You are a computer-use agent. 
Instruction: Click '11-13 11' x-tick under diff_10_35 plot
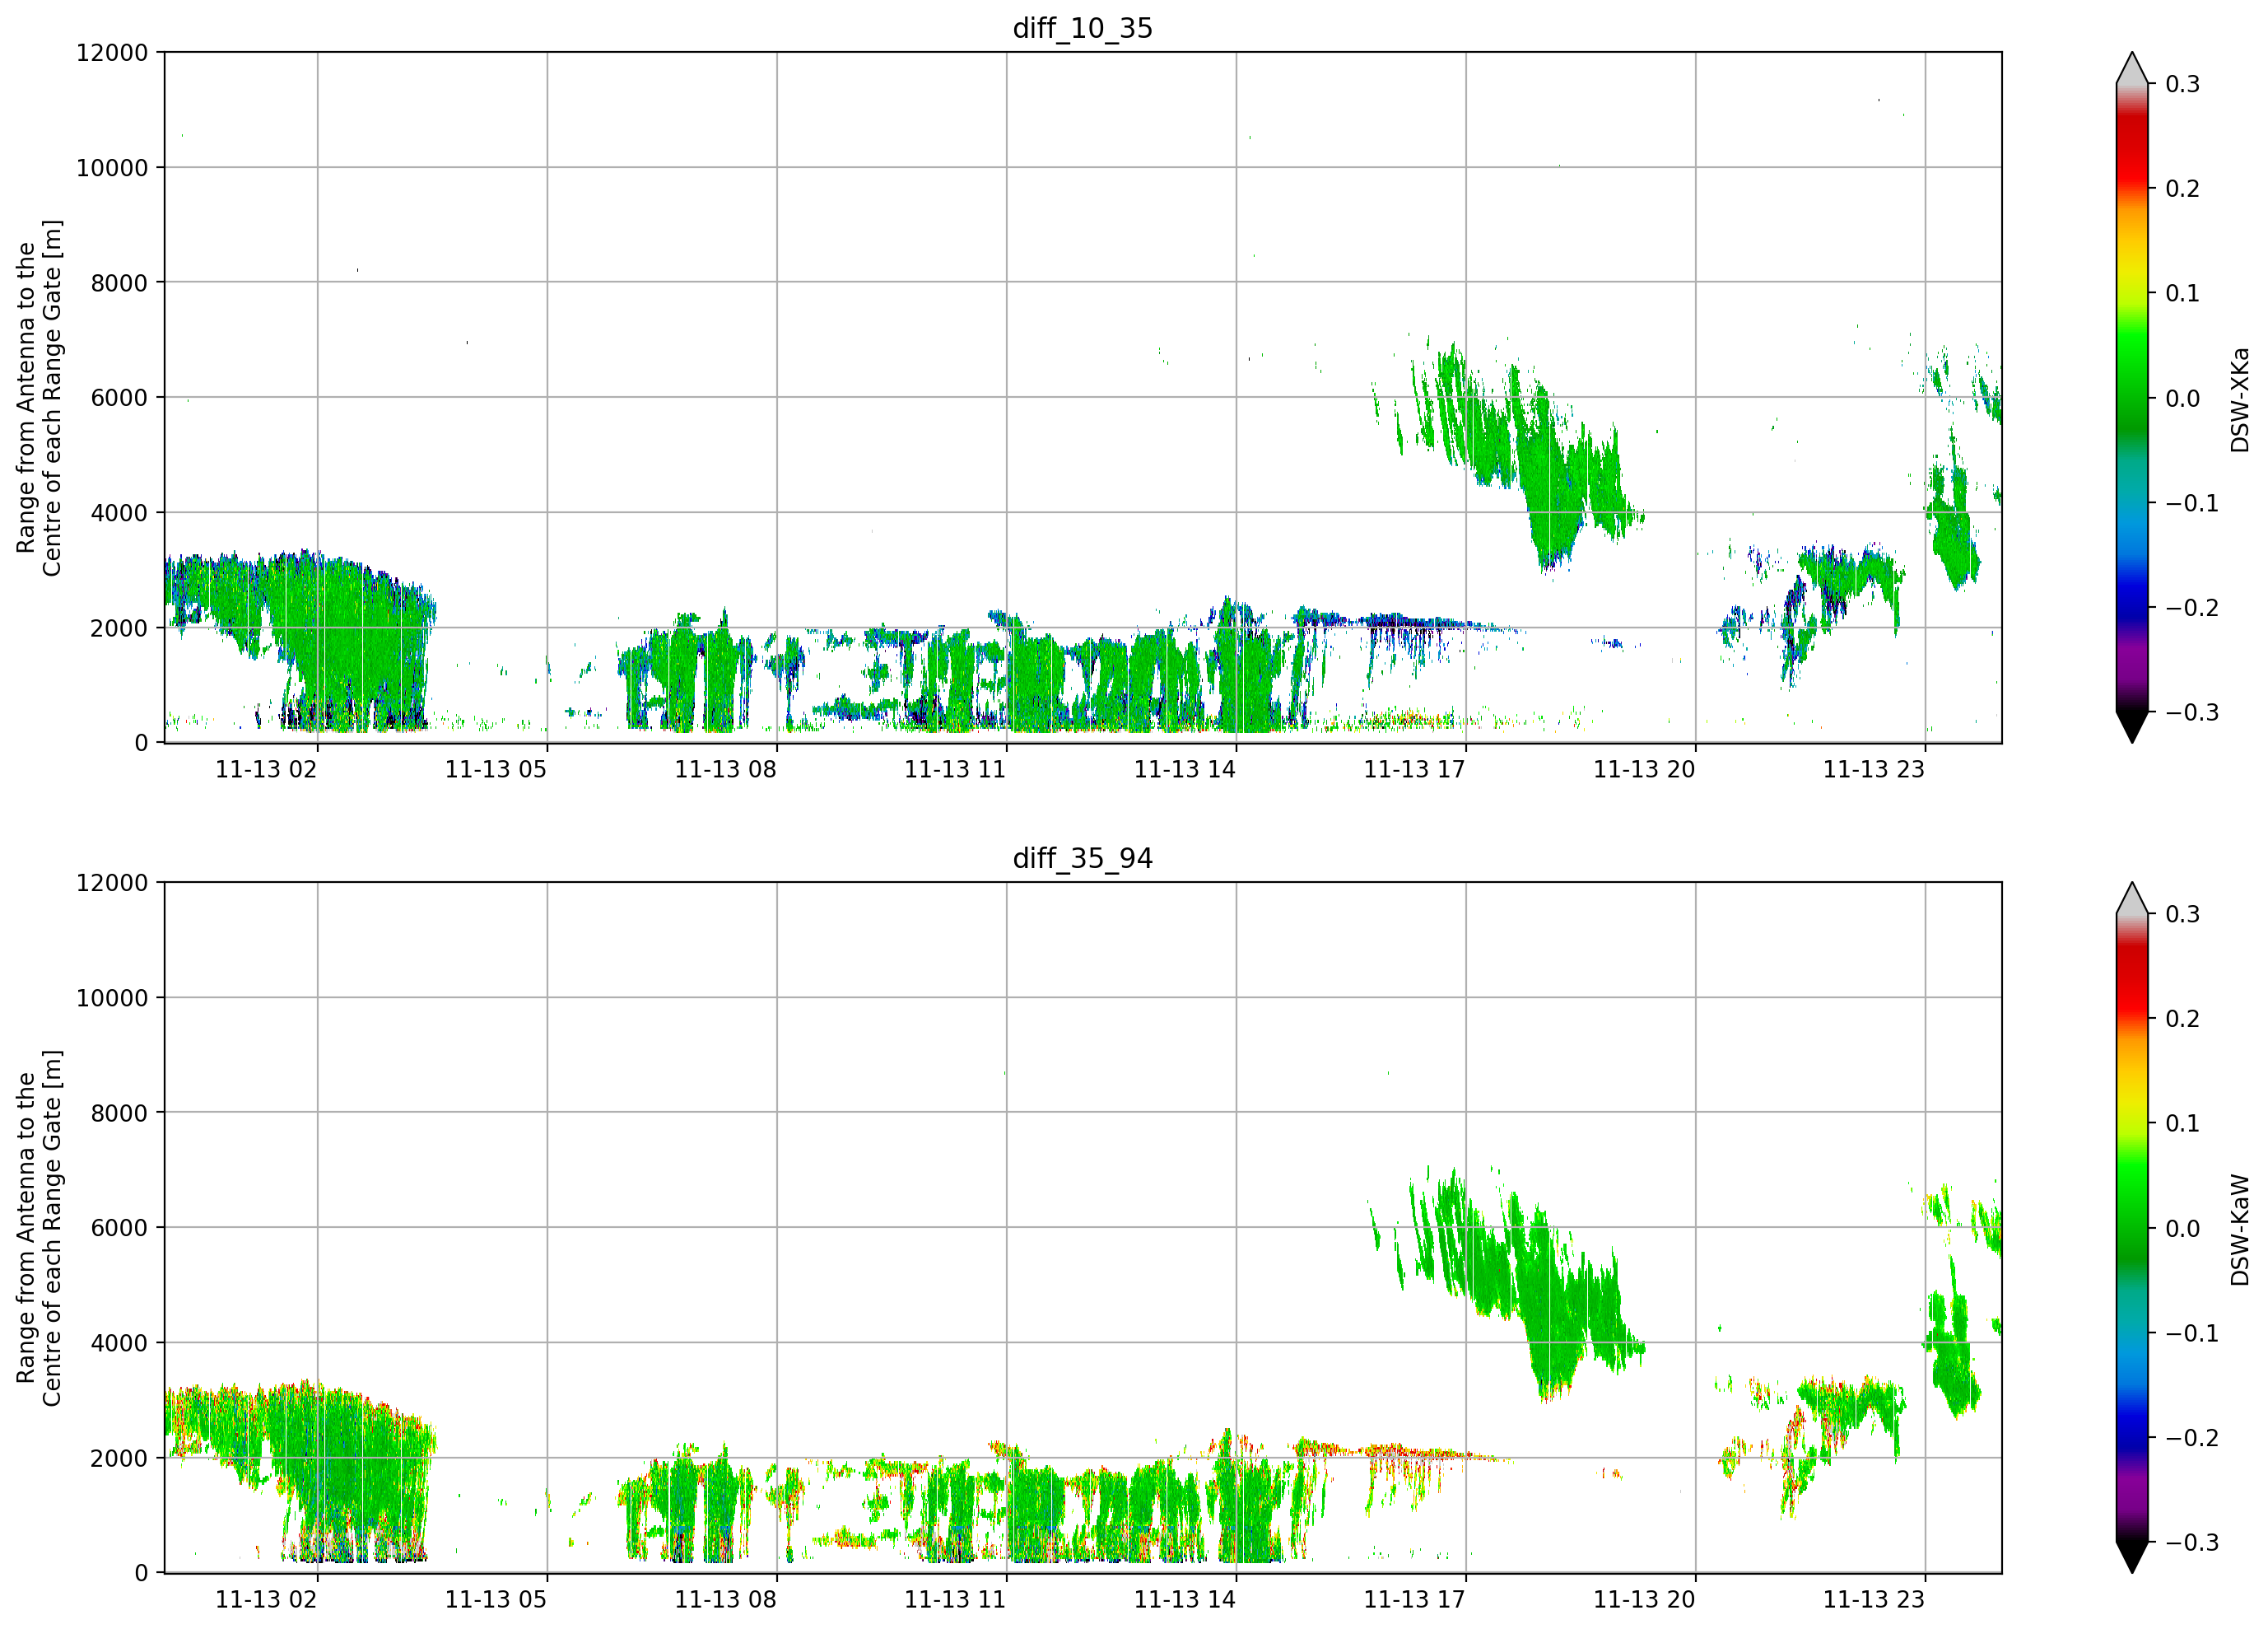955,769
